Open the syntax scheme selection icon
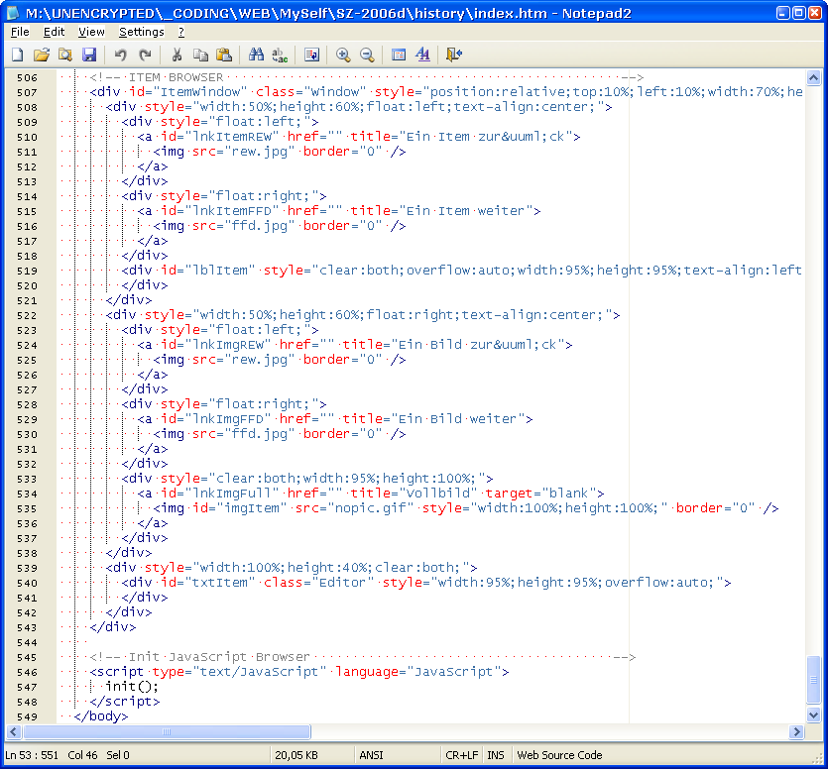 pos(399,55)
